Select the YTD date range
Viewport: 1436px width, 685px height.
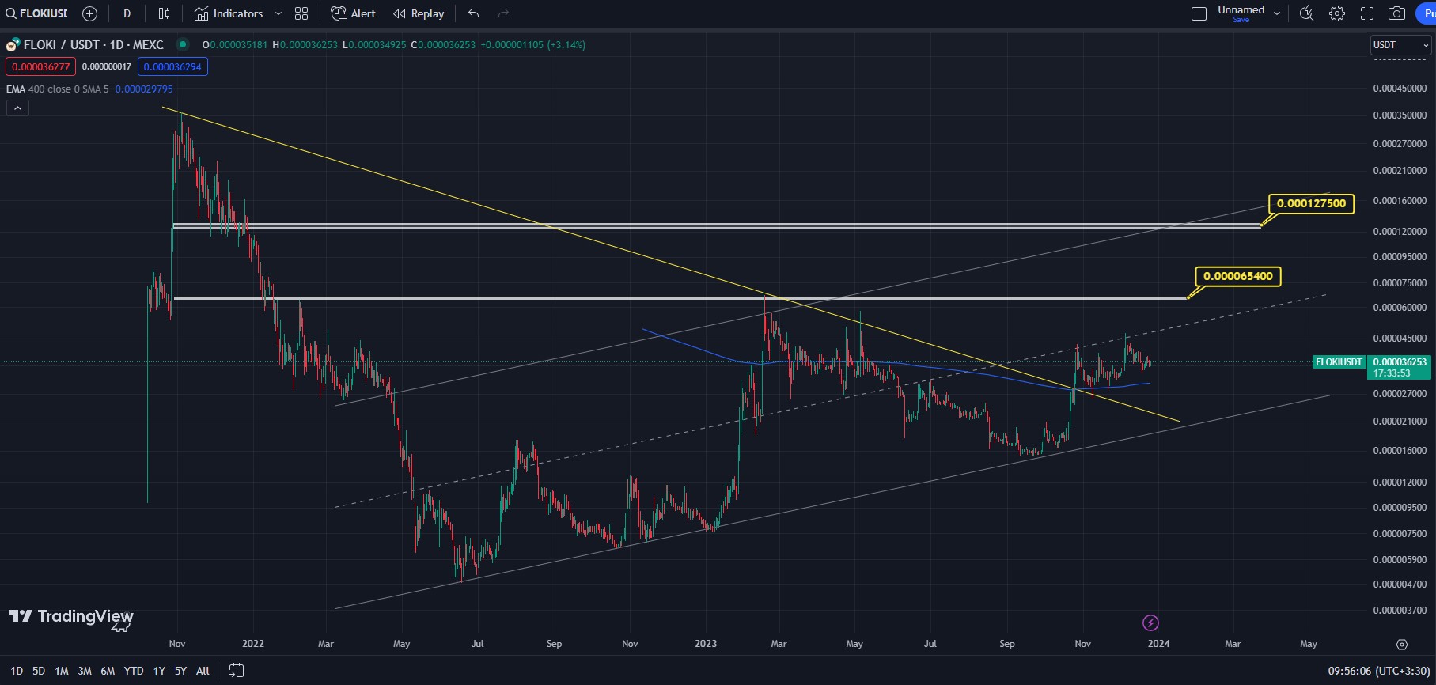134,671
